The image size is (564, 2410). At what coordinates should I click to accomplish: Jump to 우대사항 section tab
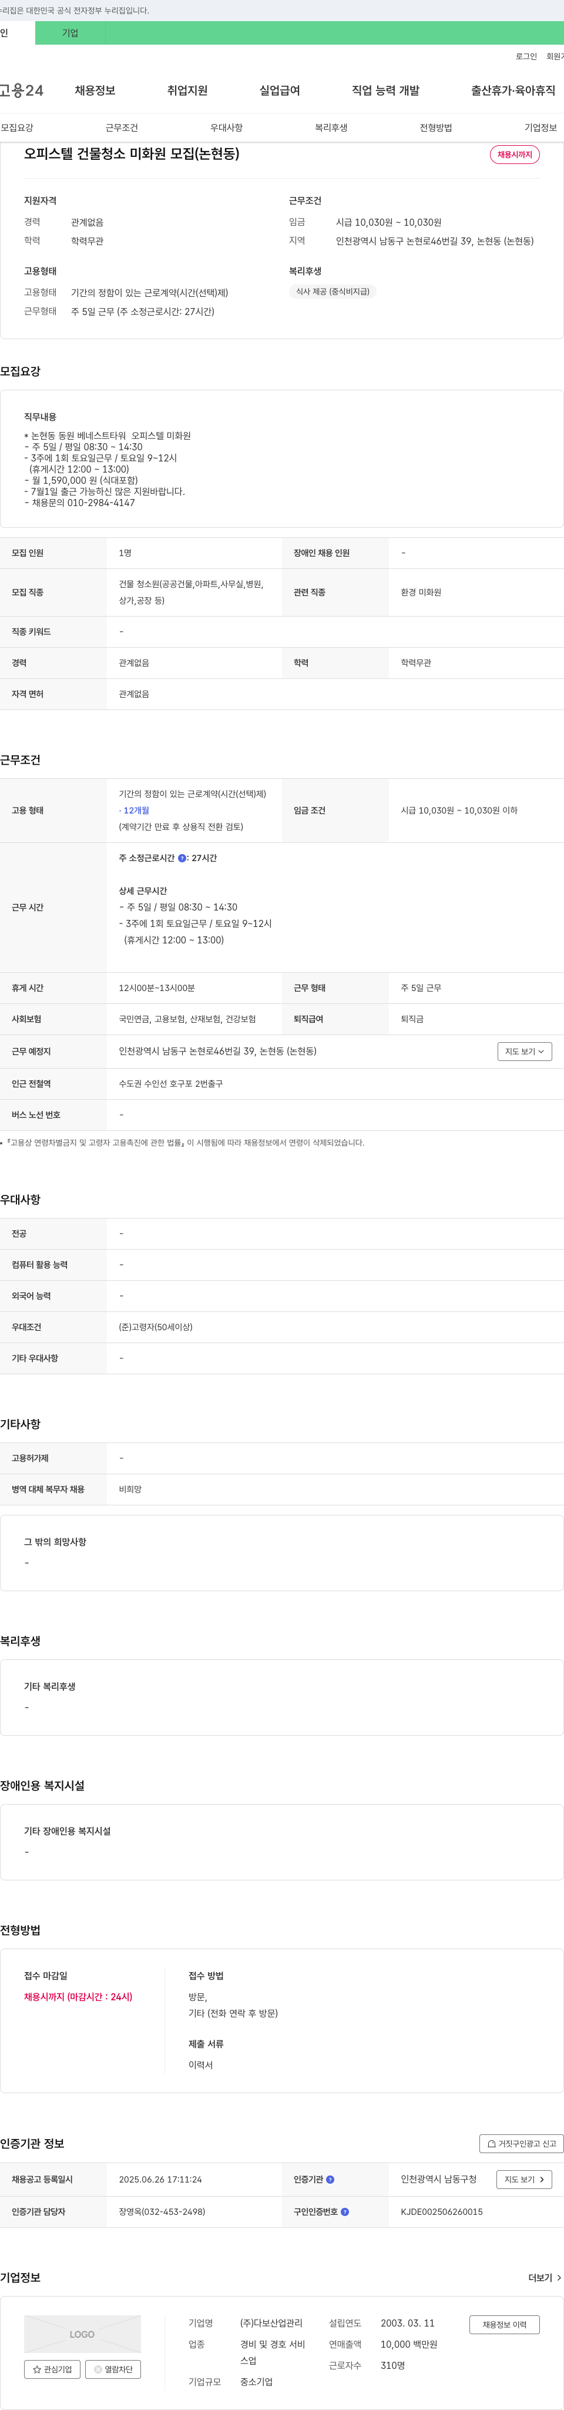coord(226,127)
